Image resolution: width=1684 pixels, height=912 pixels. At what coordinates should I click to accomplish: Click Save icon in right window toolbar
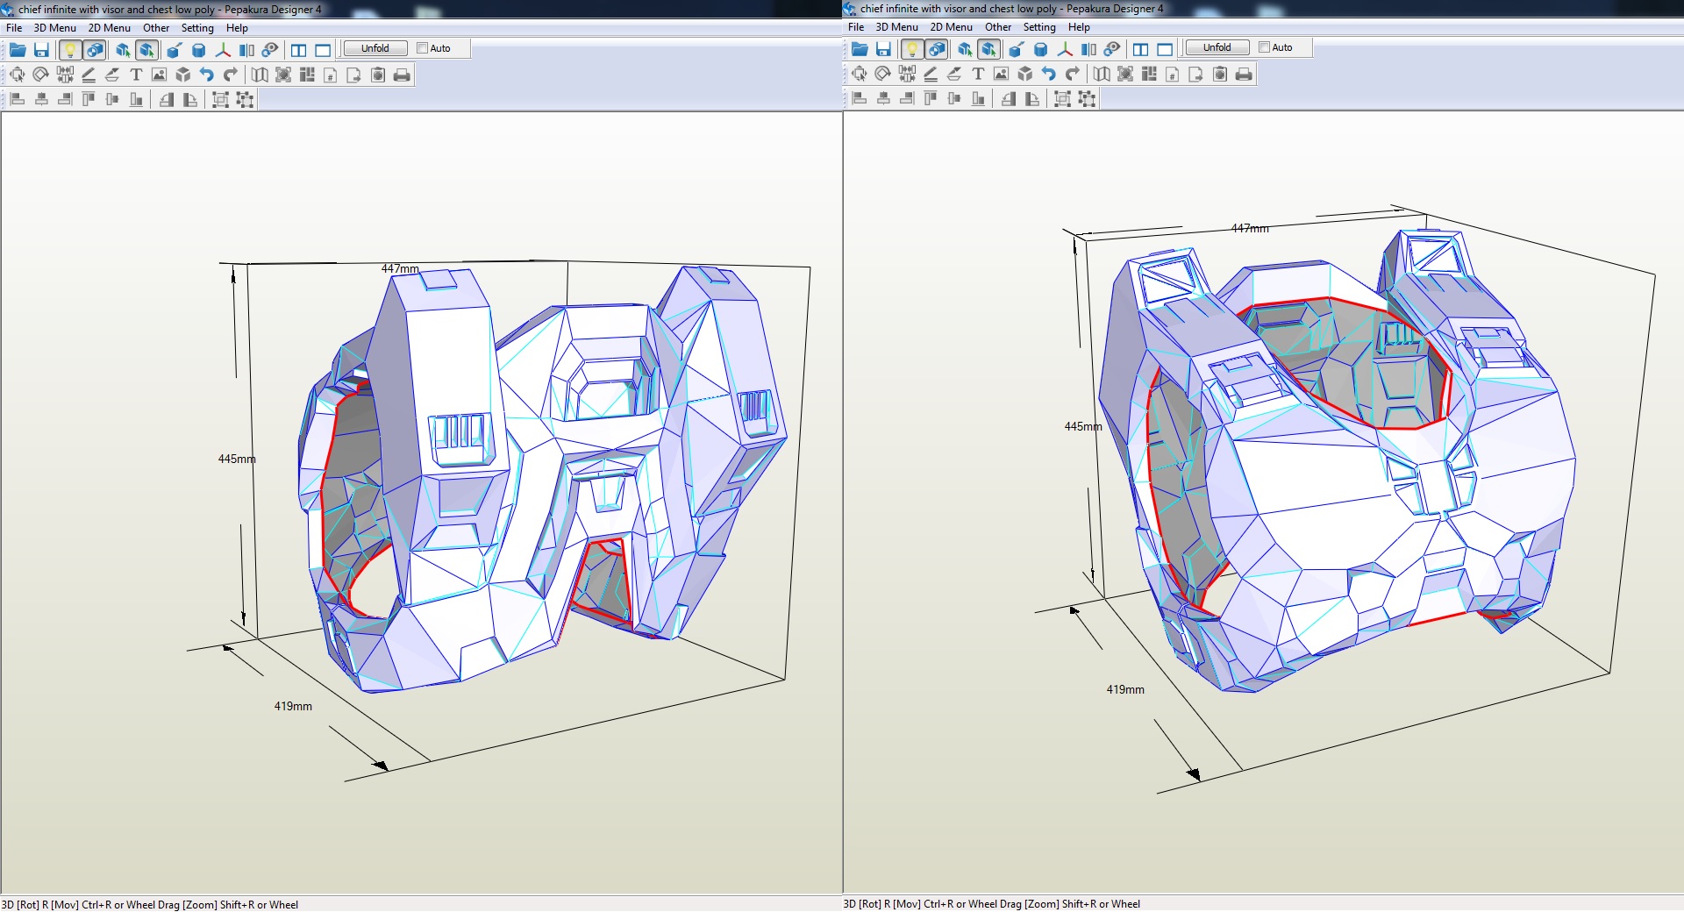point(883,49)
